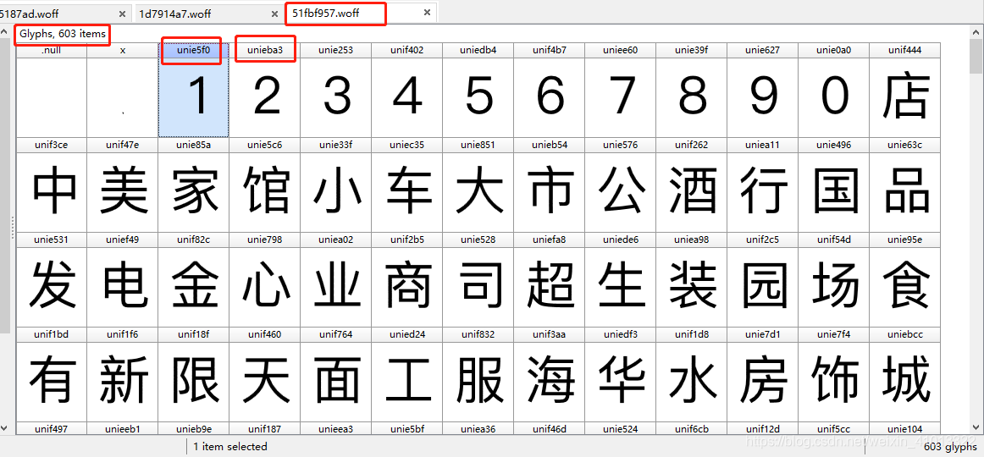Select glyph unif832 showing 服
984x457 pixels.
pos(478,374)
